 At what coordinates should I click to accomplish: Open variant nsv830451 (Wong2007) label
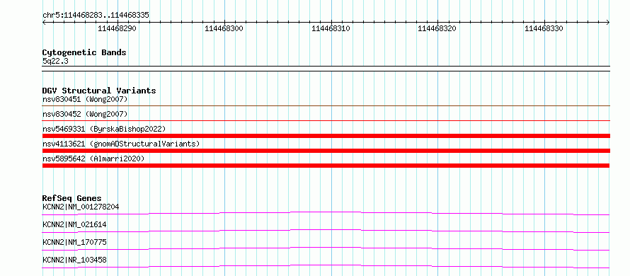pyautogui.click(x=85, y=99)
